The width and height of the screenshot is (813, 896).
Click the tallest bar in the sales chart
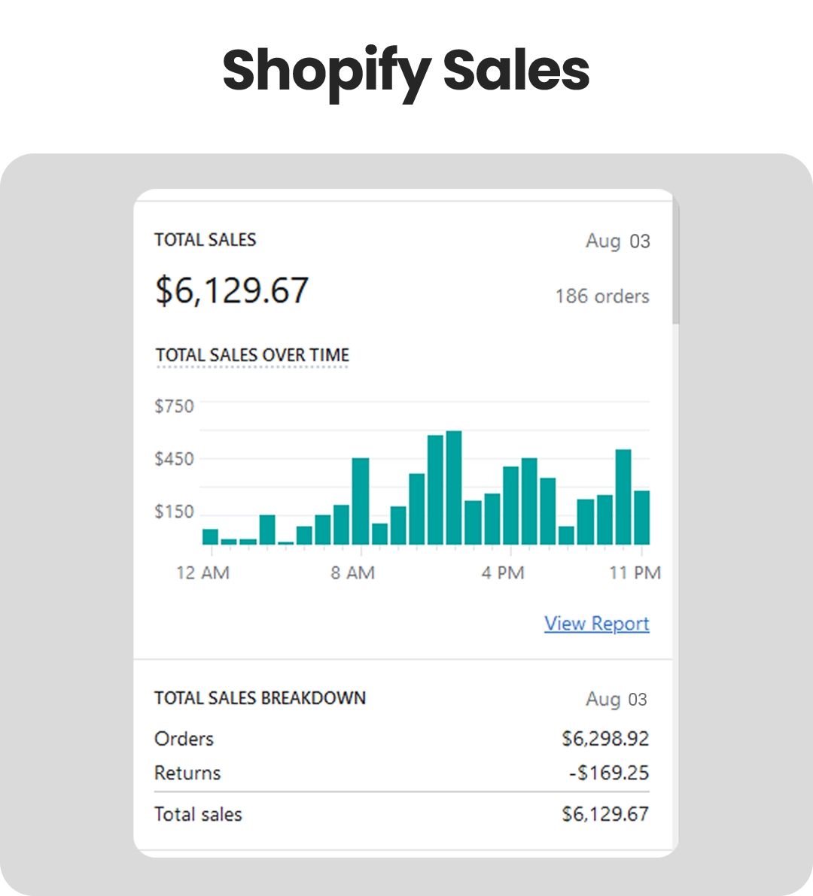[x=453, y=487]
